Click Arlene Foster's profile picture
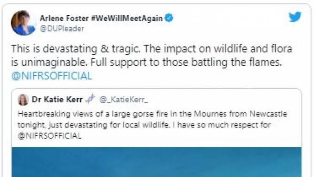314x177 pixels. tap(23, 23)
